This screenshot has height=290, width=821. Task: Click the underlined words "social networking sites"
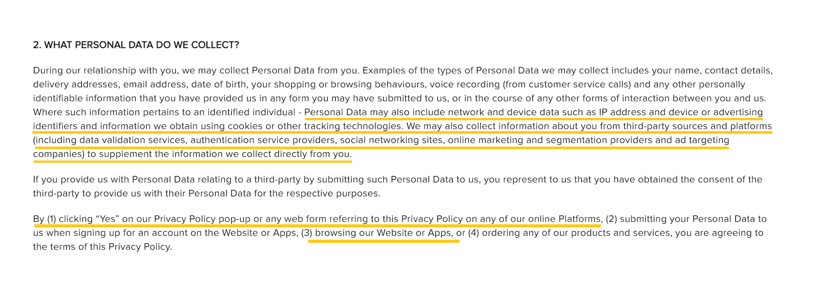391,140
